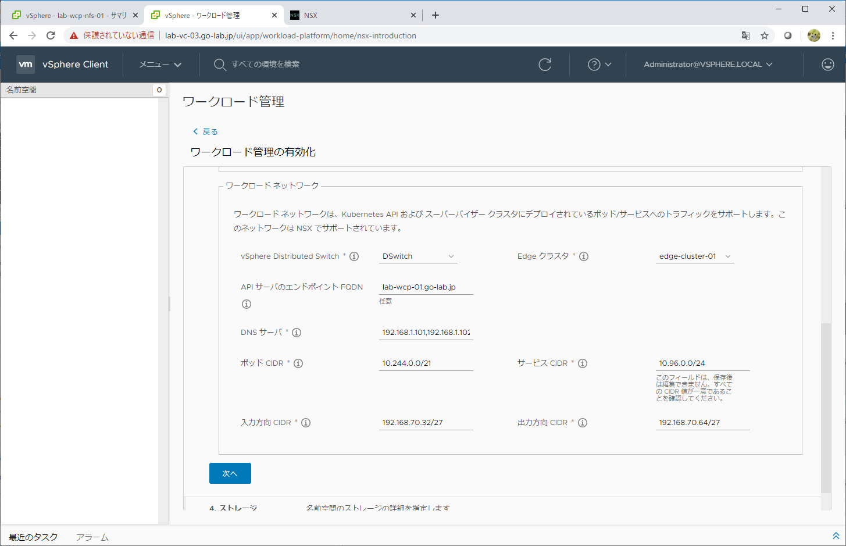Open the vSphere Distributed Switch DSwitch dropdown

point(418,256)
